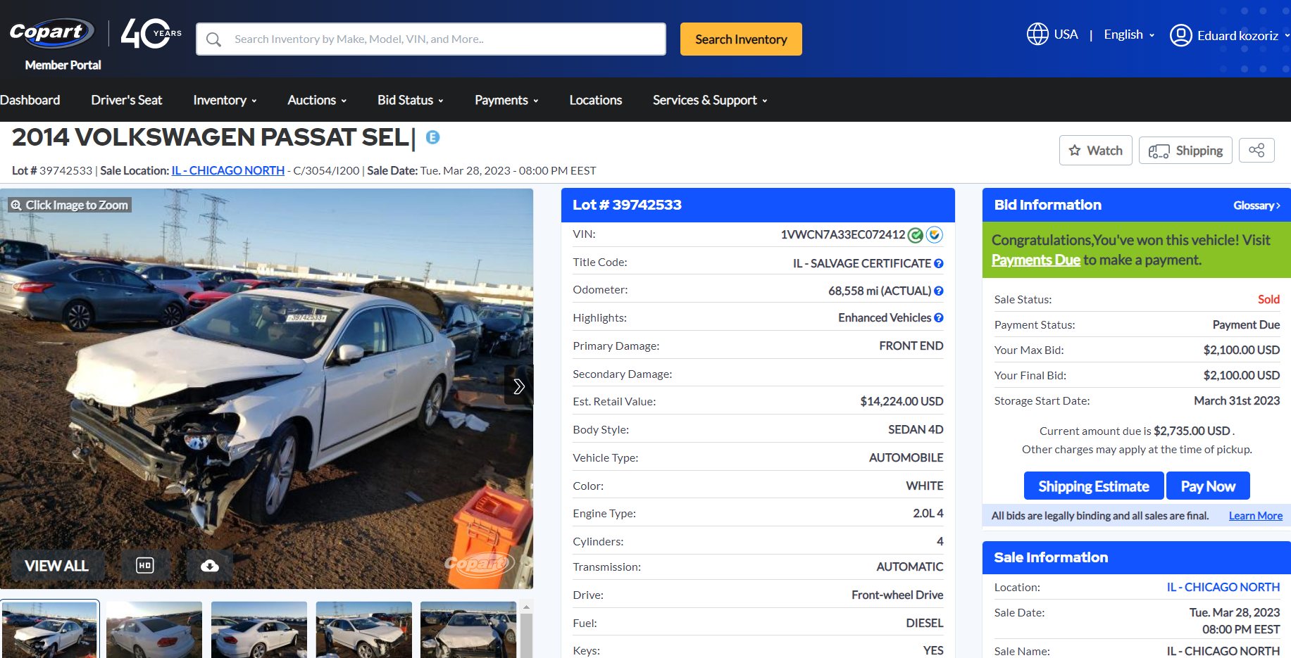This screenshot has height=658, width=1291.
Task: Click the Pay Now button
Action: [x=1208, y=486]
